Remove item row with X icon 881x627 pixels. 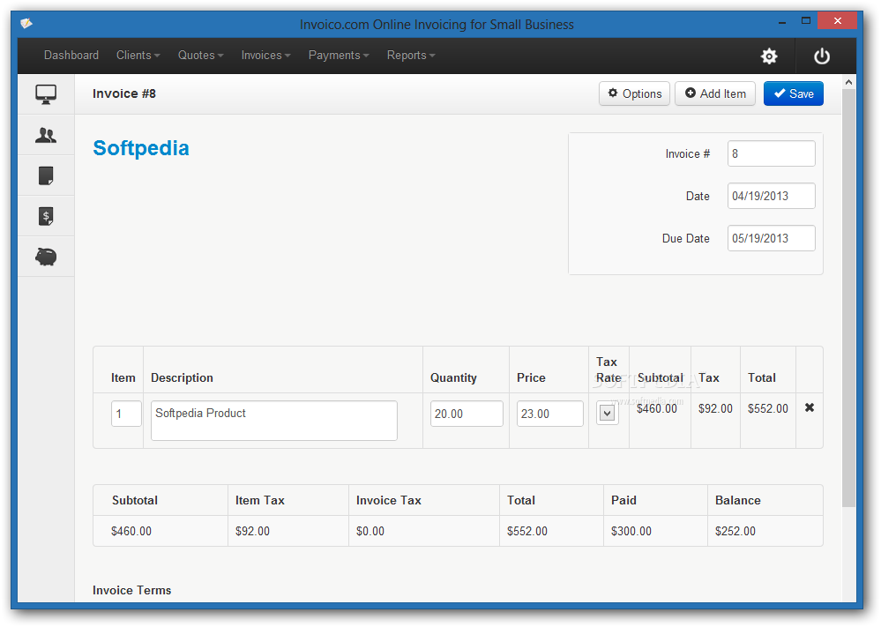pyautogui.click(x=809, y=408)
